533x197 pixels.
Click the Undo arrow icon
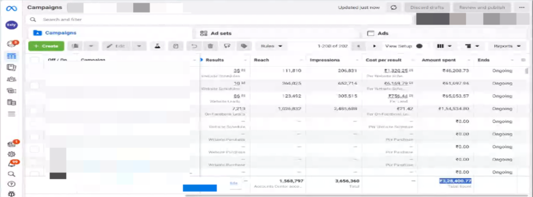(195, 46)
